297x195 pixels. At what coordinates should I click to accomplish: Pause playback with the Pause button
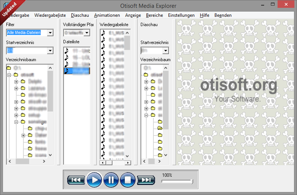tap(111, 180)
